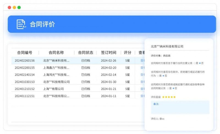This screenshot has width=220, height=134.
Task: Click the fifth rating star
Action: (174, 97)
